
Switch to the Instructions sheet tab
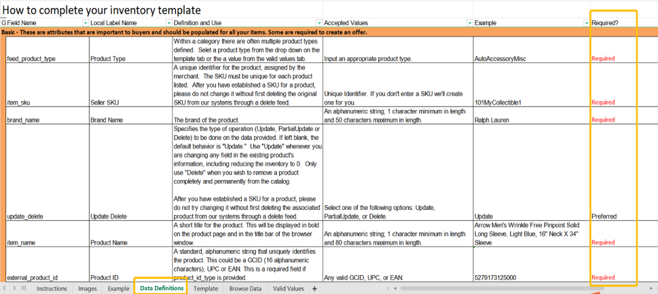(52, 289)
